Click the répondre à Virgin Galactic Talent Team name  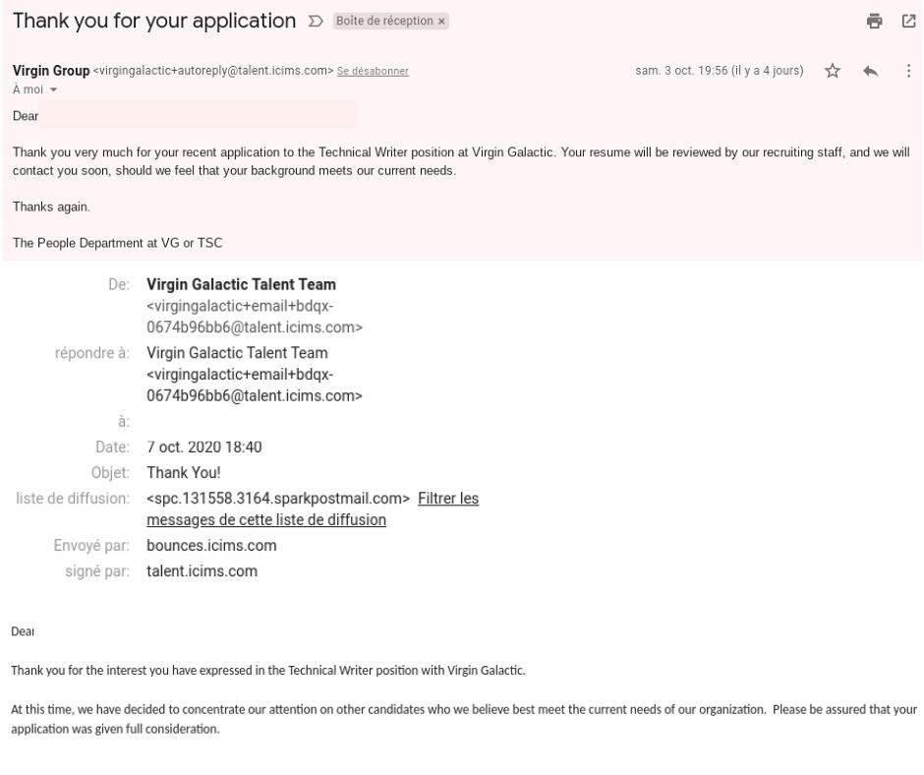click(237, 353)
